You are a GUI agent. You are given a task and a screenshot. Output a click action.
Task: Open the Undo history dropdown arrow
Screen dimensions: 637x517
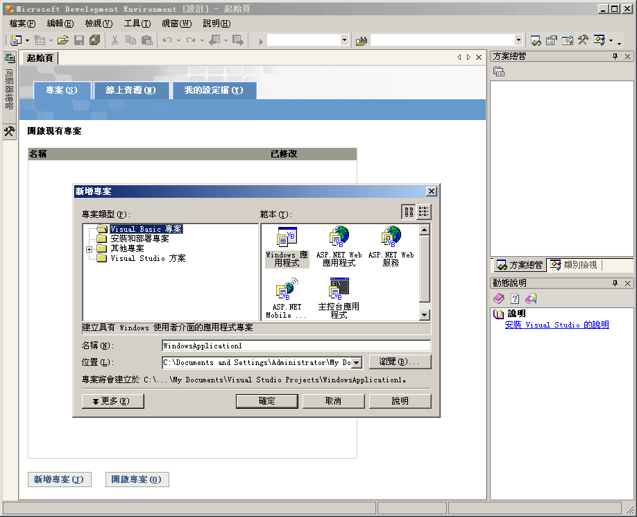click(178, 41)
